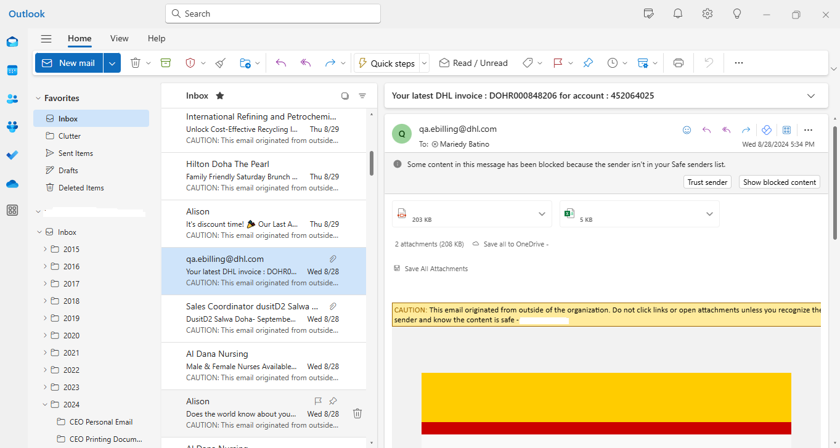Switch to the Home tab
This screenshot has width=840, height=448.
point(80,38)
